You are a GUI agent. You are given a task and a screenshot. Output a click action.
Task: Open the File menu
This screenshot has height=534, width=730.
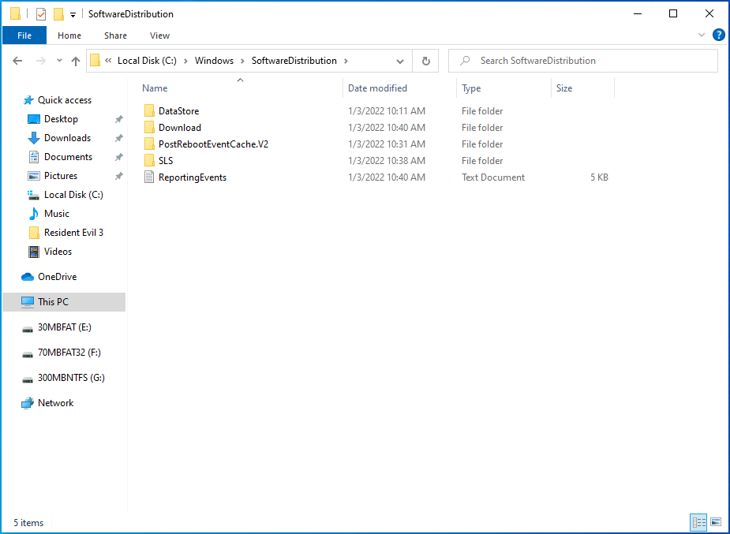[24, 35]
